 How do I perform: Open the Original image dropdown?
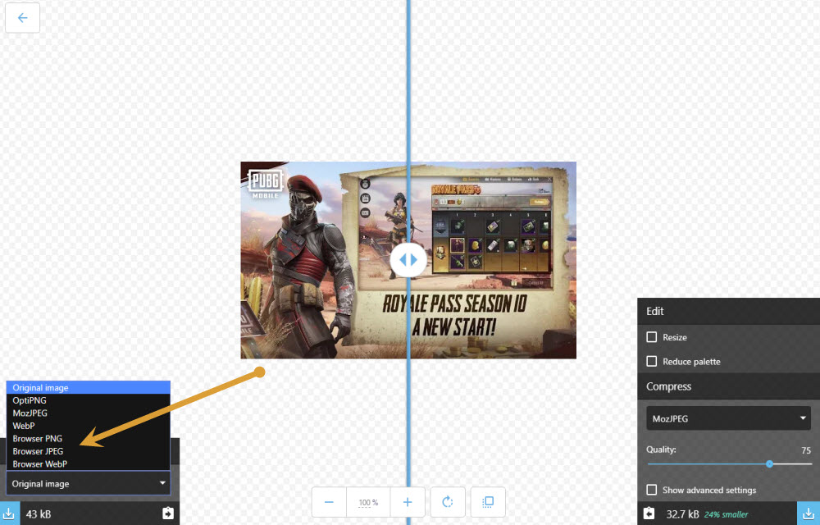(89, 483)
